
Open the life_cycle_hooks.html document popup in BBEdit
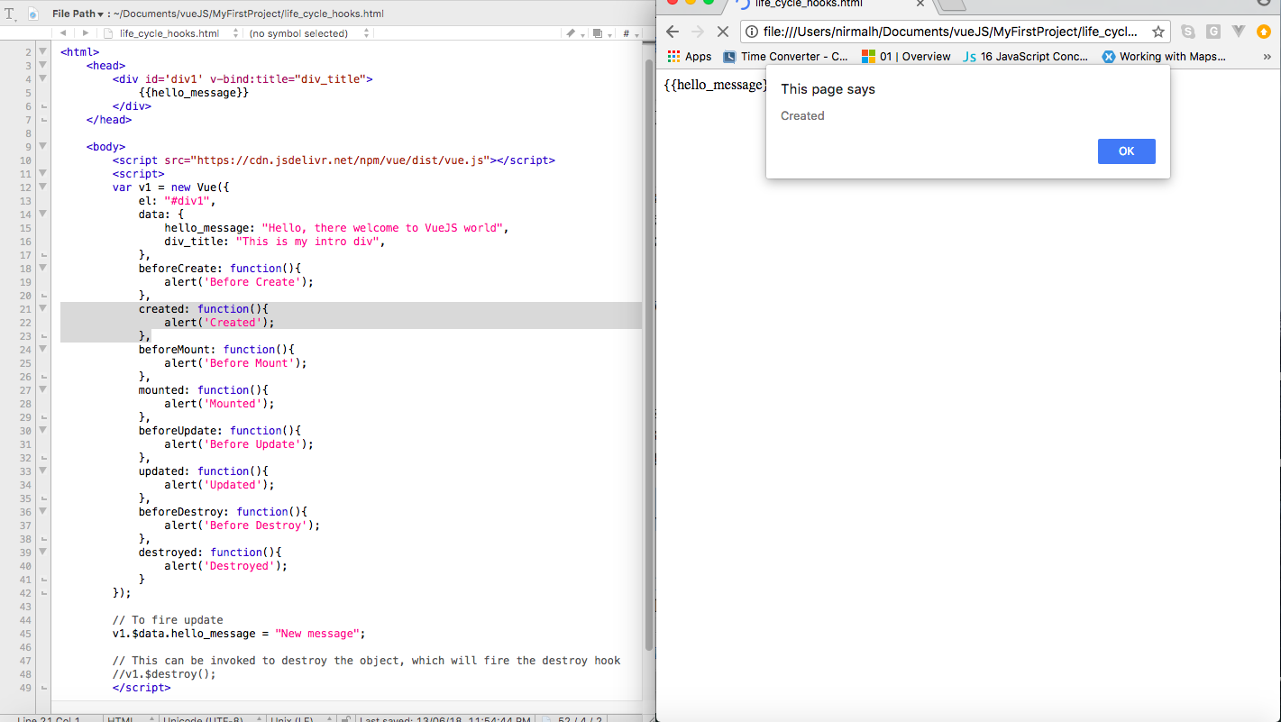pos(170,33)
